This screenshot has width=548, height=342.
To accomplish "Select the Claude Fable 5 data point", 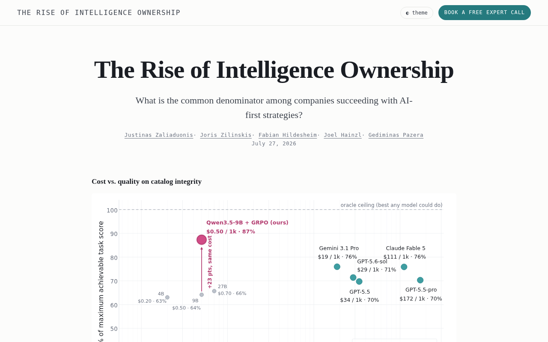I will tap(404, 267).
